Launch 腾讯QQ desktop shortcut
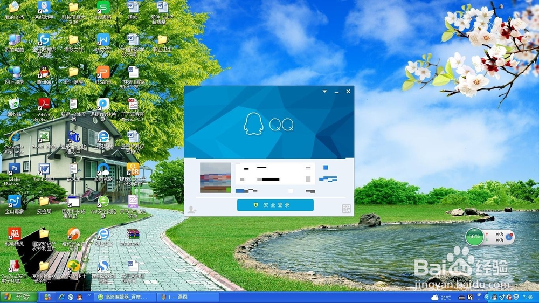This screenshot has height=303, width=539. [44, 75]
